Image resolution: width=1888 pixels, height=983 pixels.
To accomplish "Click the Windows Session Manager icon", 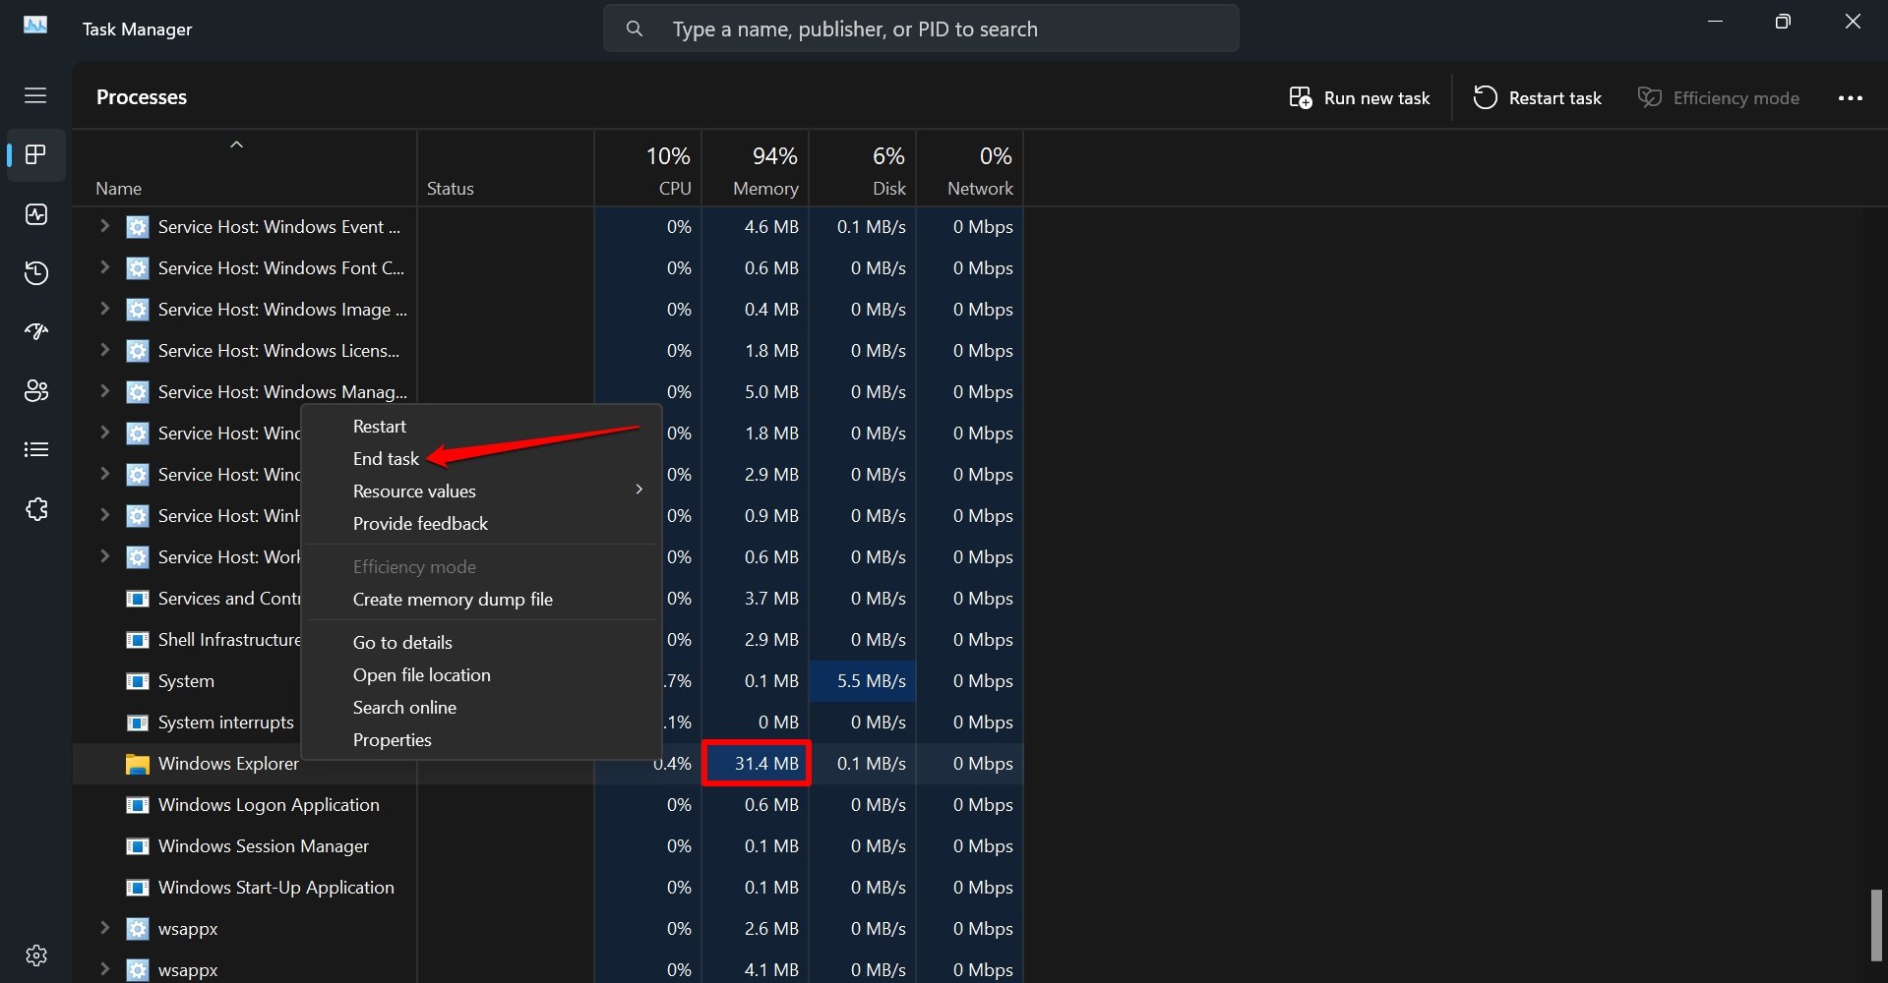I will [138, 846].
